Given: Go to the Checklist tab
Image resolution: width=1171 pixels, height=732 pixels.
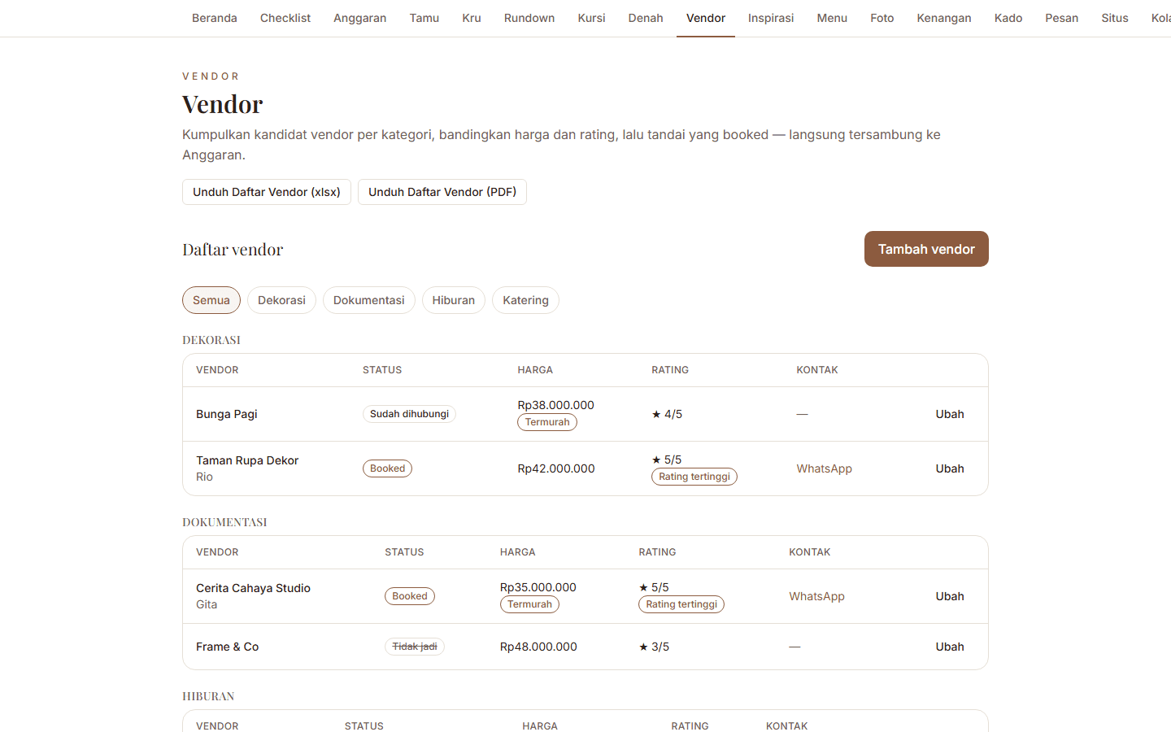Looking at the screenshot, I should click(x=285, y=18).
